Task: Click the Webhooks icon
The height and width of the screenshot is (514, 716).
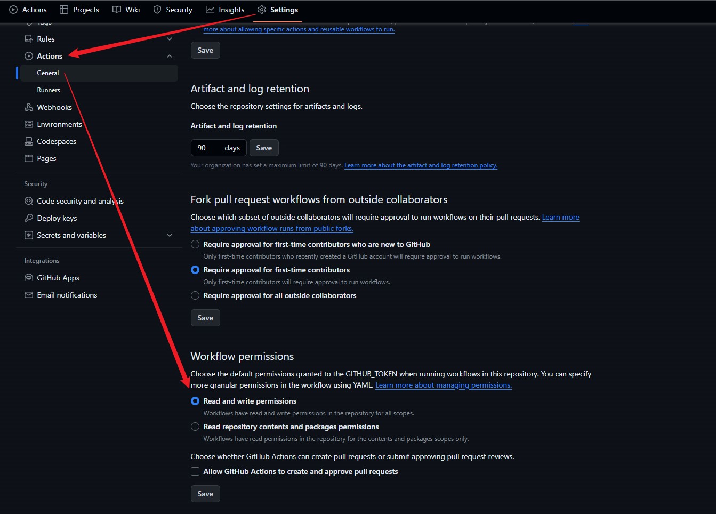Action: point(29,107)
